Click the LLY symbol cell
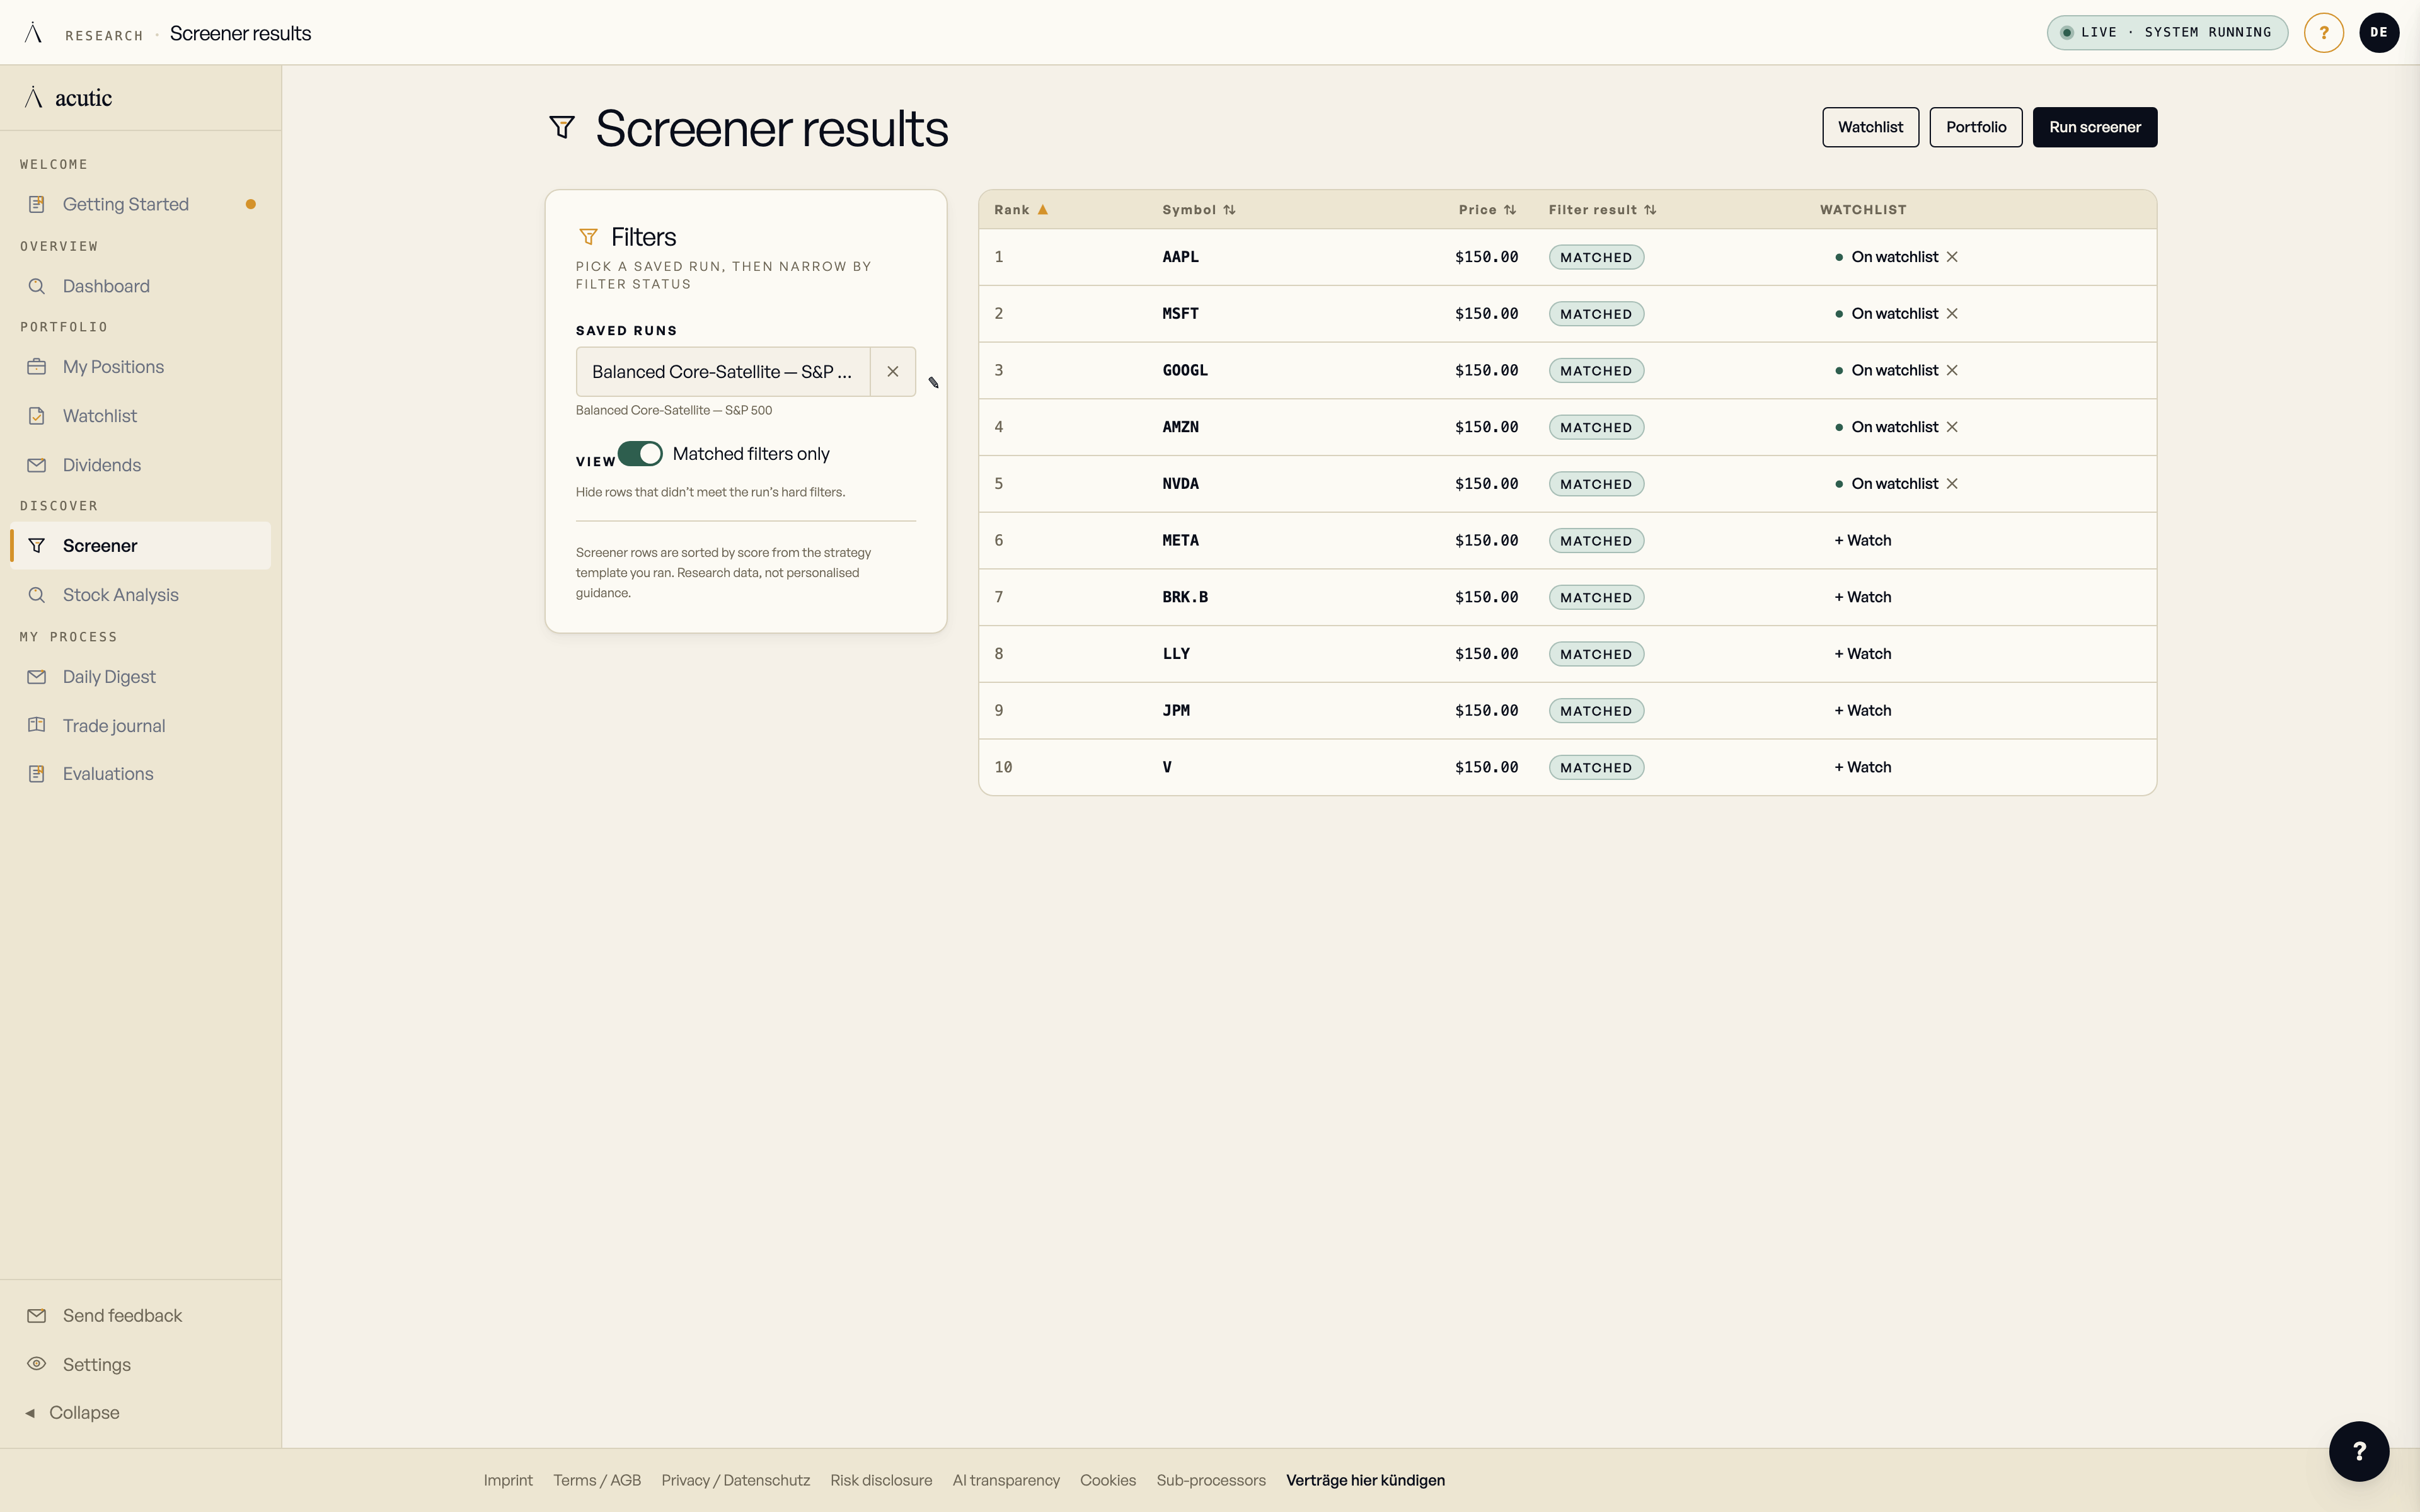Screen dimensions: 2420x1512 [1176, 654]
